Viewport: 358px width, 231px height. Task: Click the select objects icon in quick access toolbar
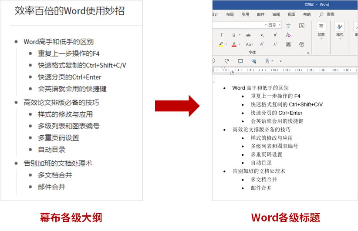[253, 61]
